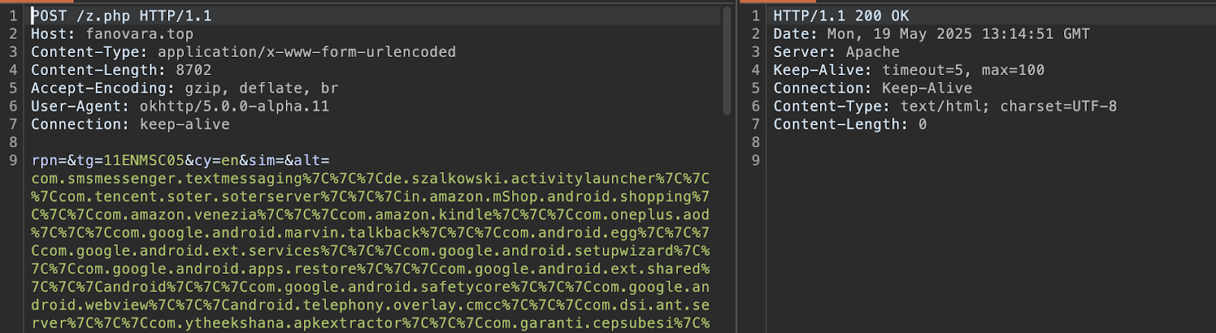Click the request 'Content-Type: application/x-www-form-urlencoded' header

(243, 52)
